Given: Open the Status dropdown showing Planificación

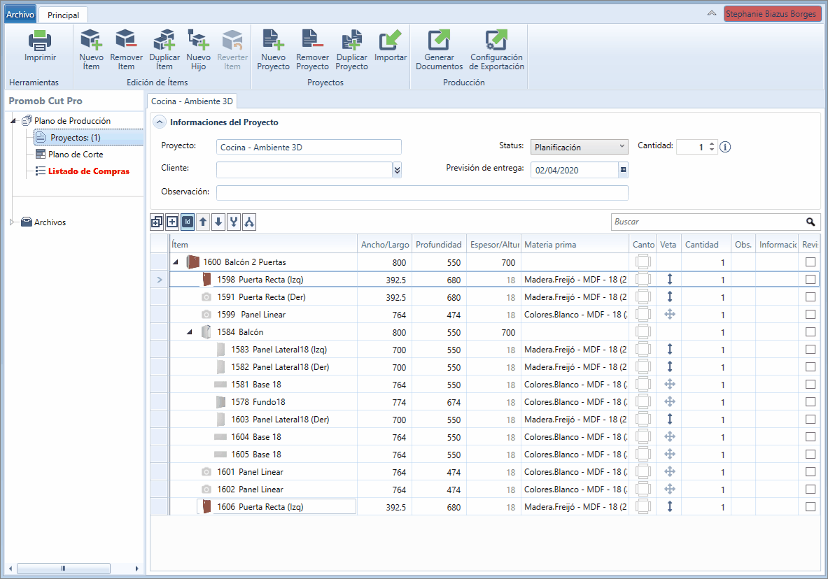Looking at the screenshot, I should (580, 147).
